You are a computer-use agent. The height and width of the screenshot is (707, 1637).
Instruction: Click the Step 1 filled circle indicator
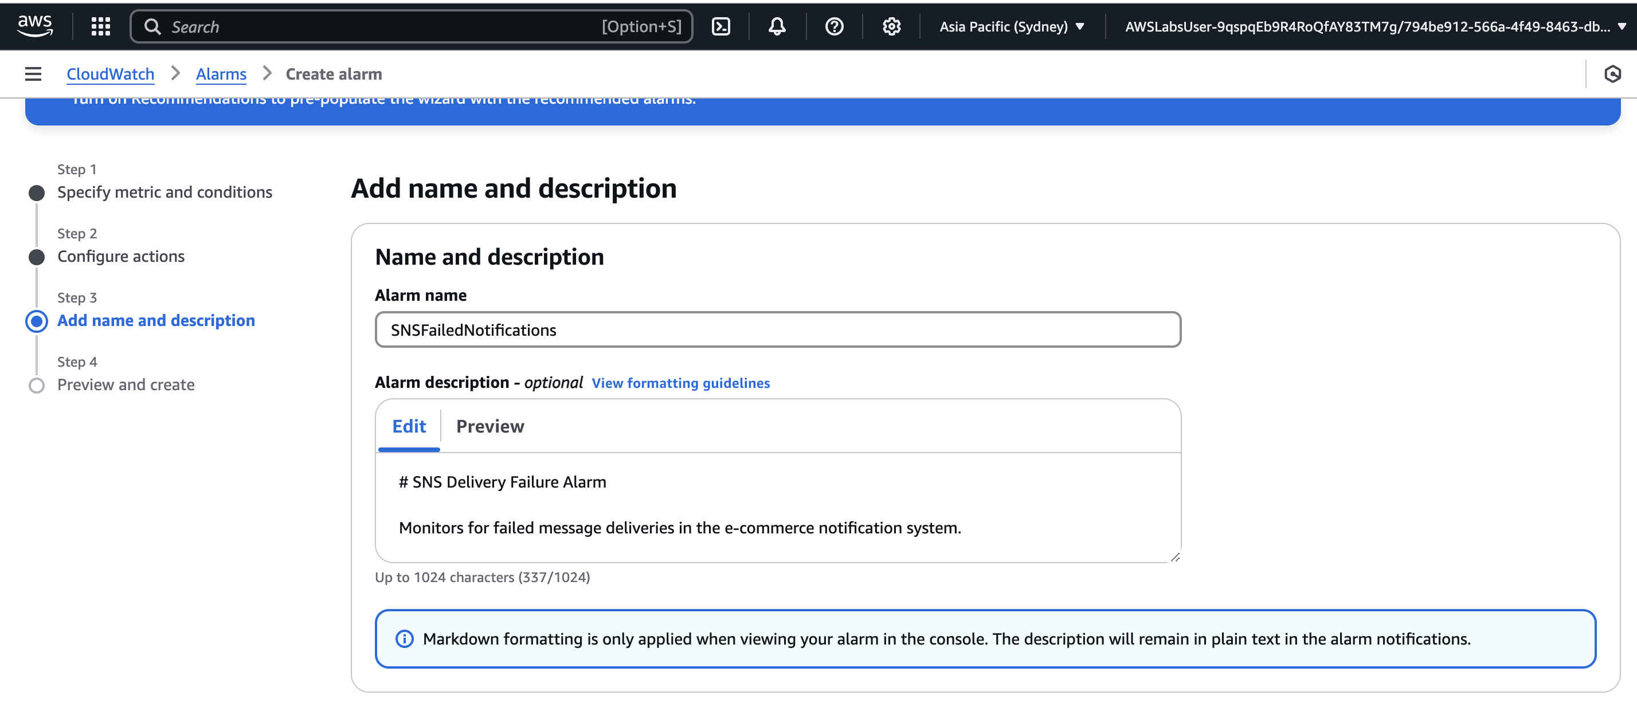(36, 193)
